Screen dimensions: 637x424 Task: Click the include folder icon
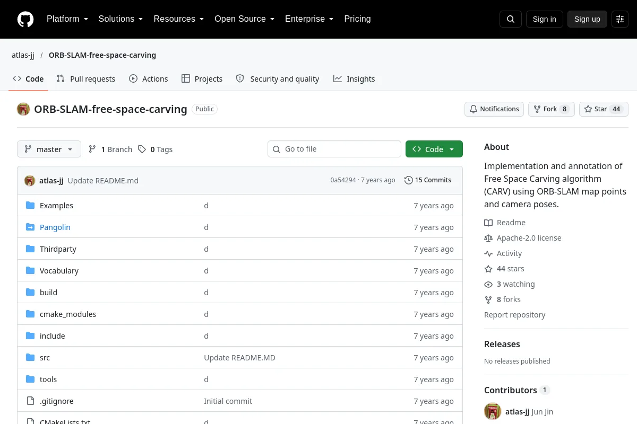[x=30, y=336]
